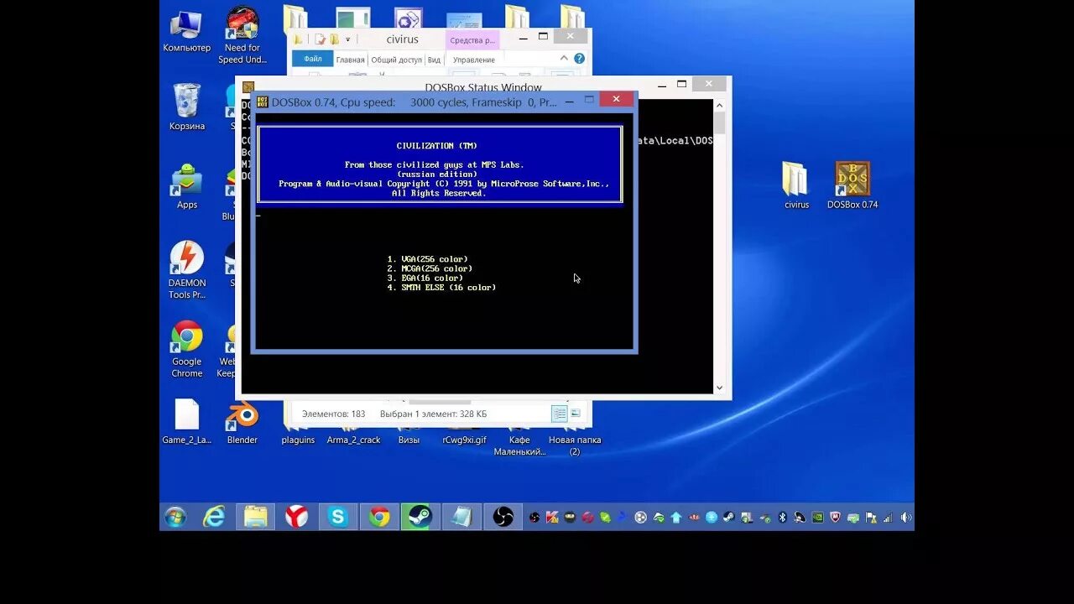Open the Notepad-style taskbar app

point(461,517)
